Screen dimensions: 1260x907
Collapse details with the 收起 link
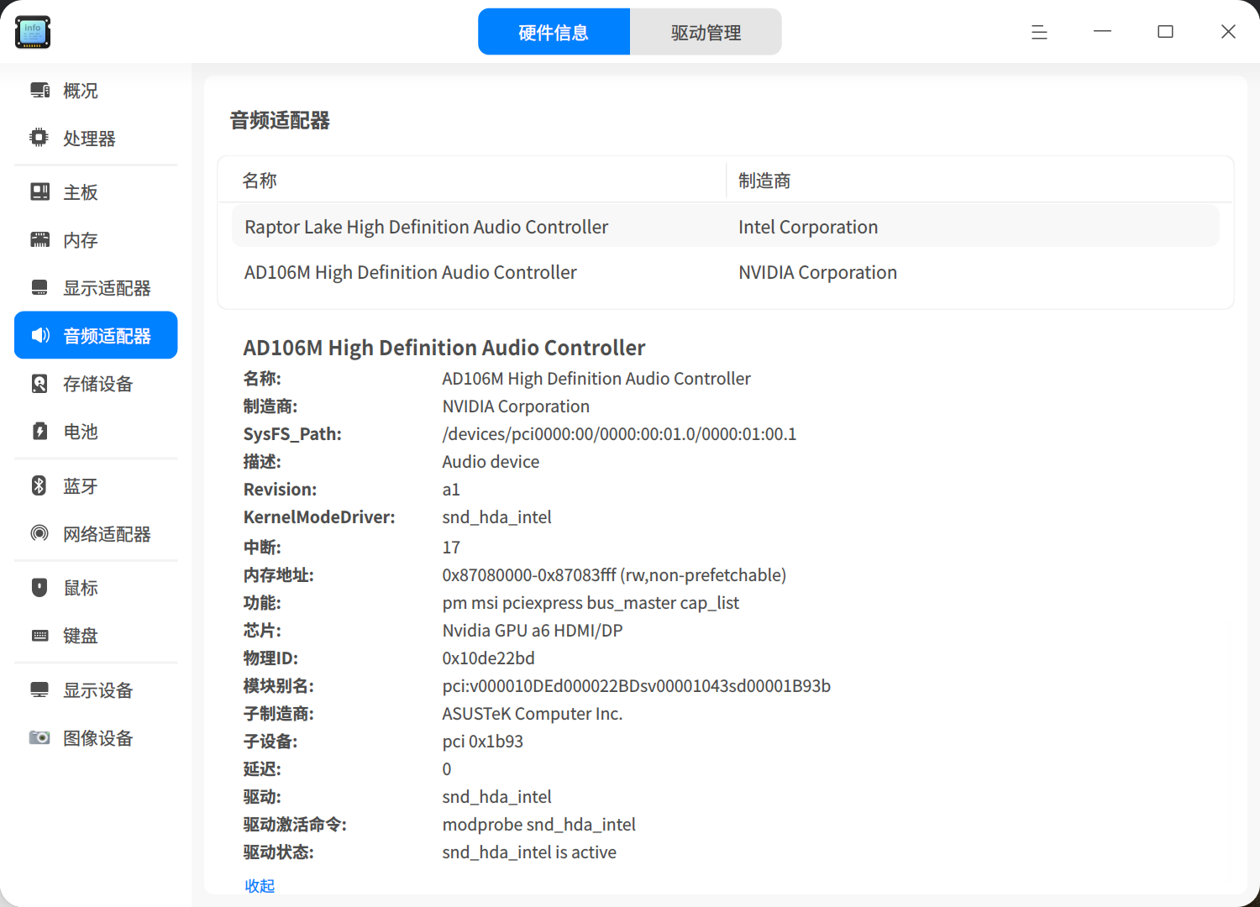coord(260,886)
